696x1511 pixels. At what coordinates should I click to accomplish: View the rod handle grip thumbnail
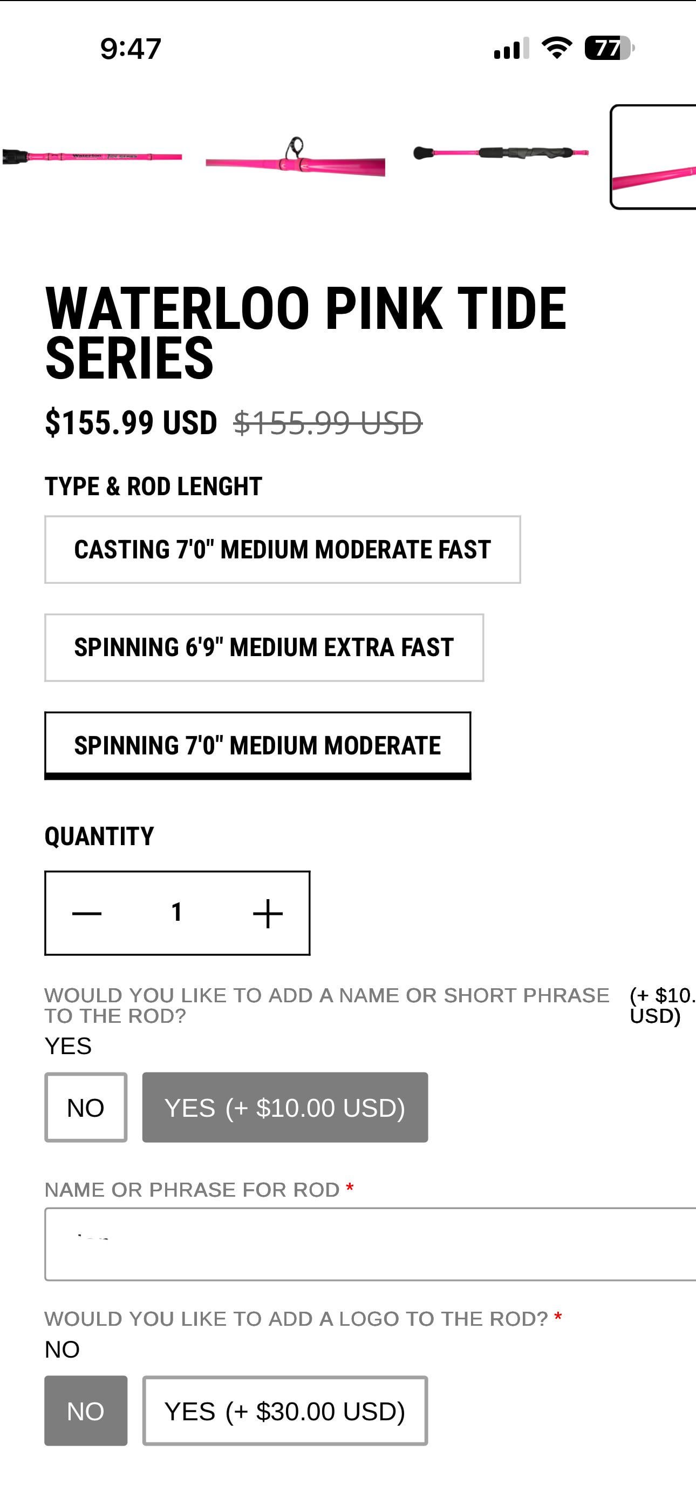click(x=501, y=154)
